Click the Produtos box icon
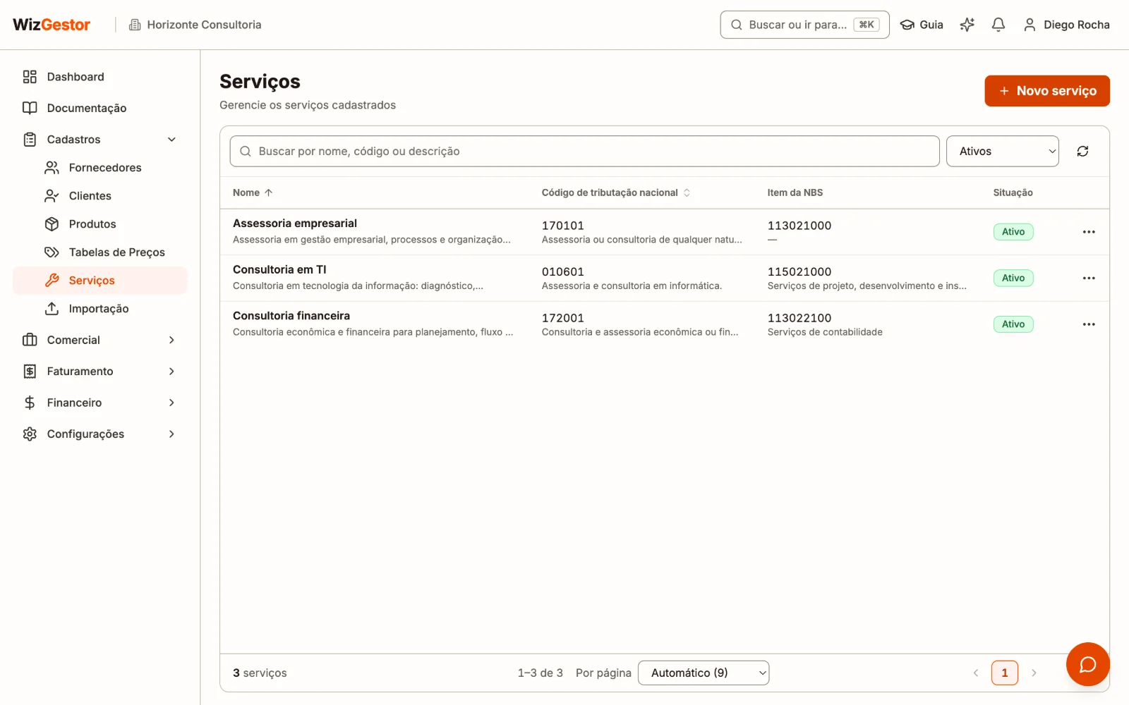The width and height of the screenshot is (1129, 705). [x=52, y=224]
